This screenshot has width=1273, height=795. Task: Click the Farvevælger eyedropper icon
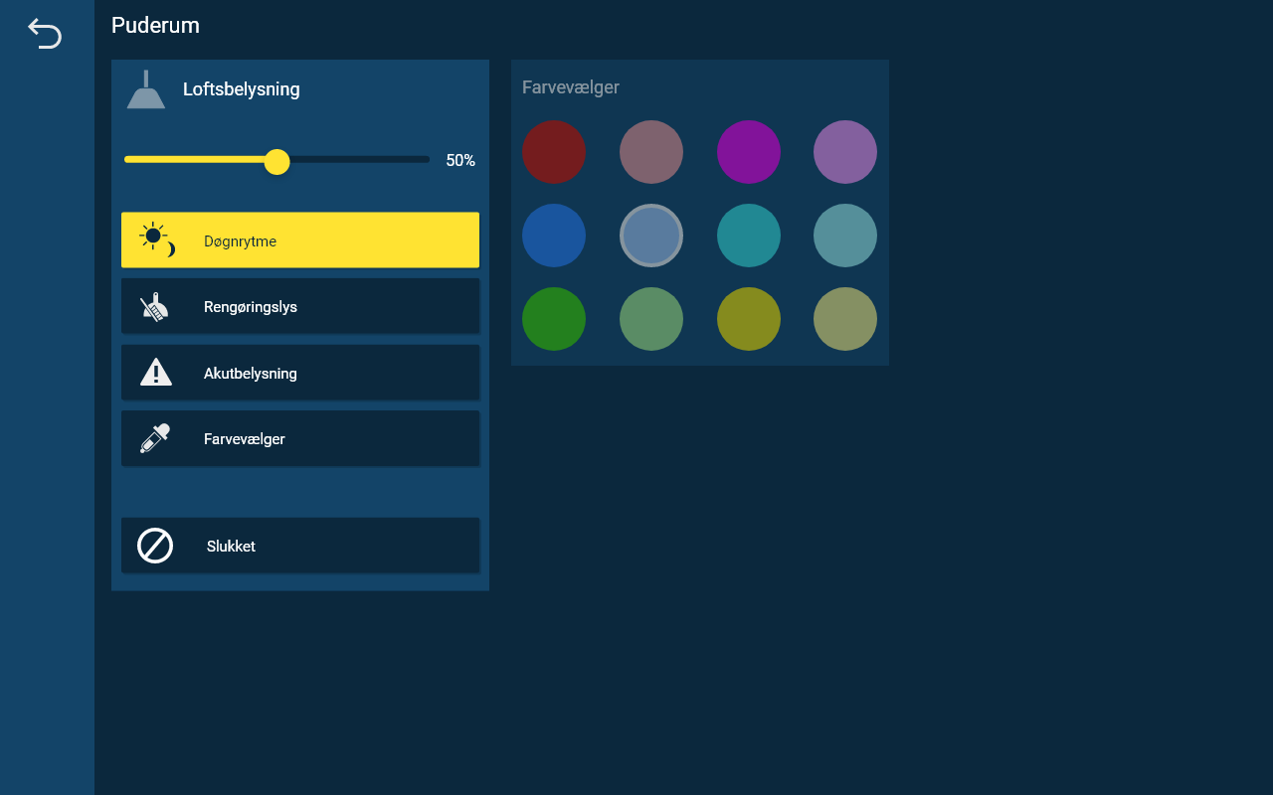[155, 438]
